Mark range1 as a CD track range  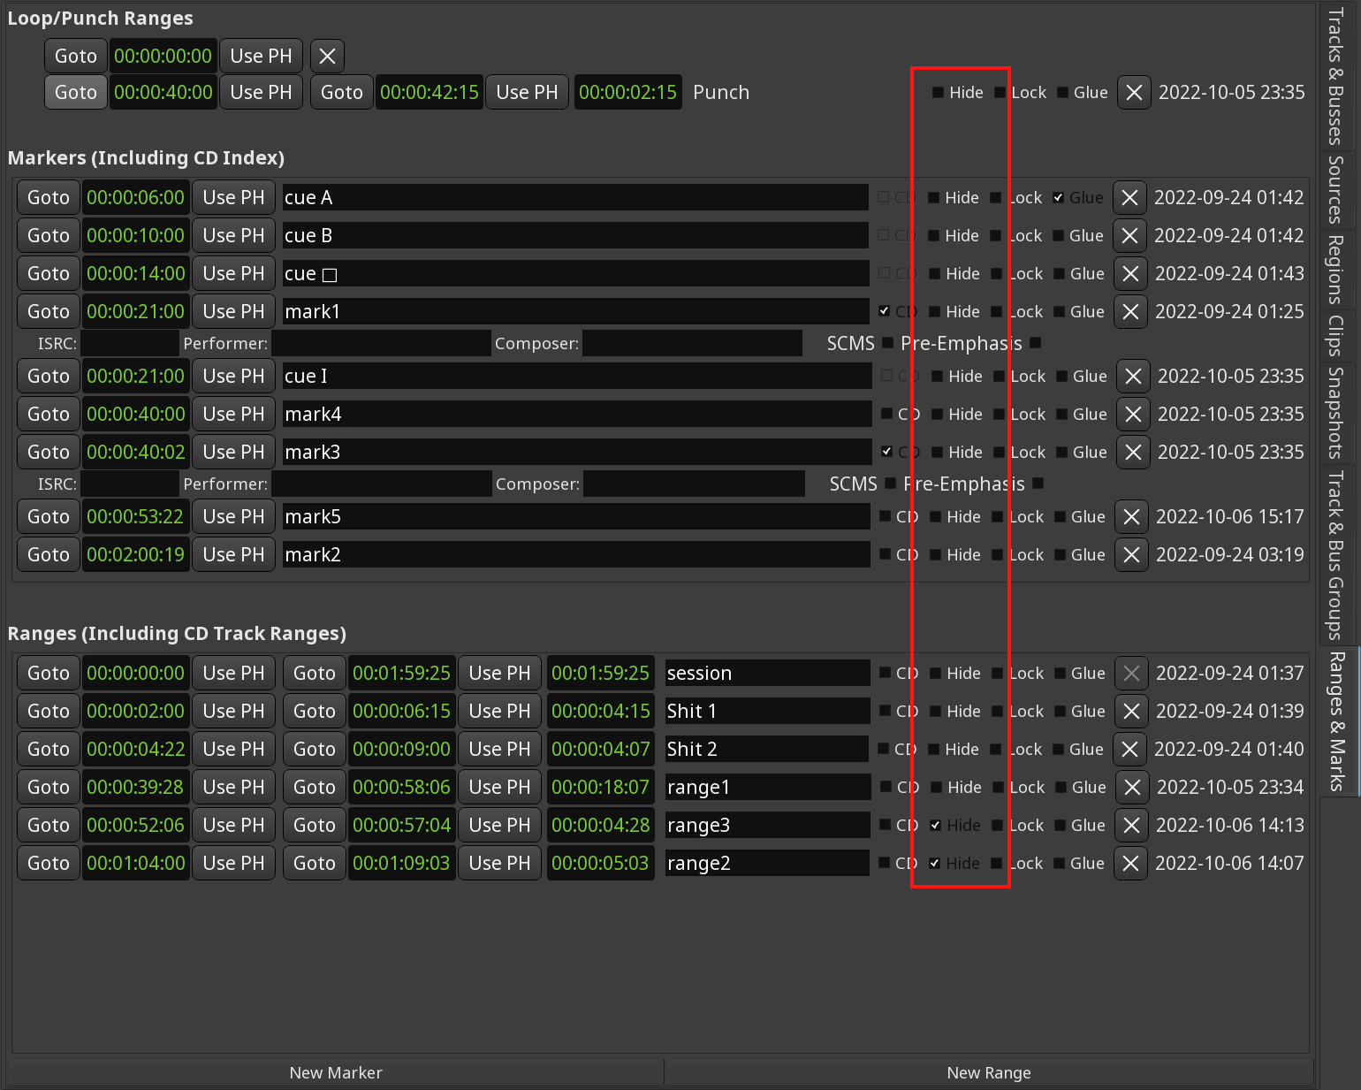coord(886,787)
